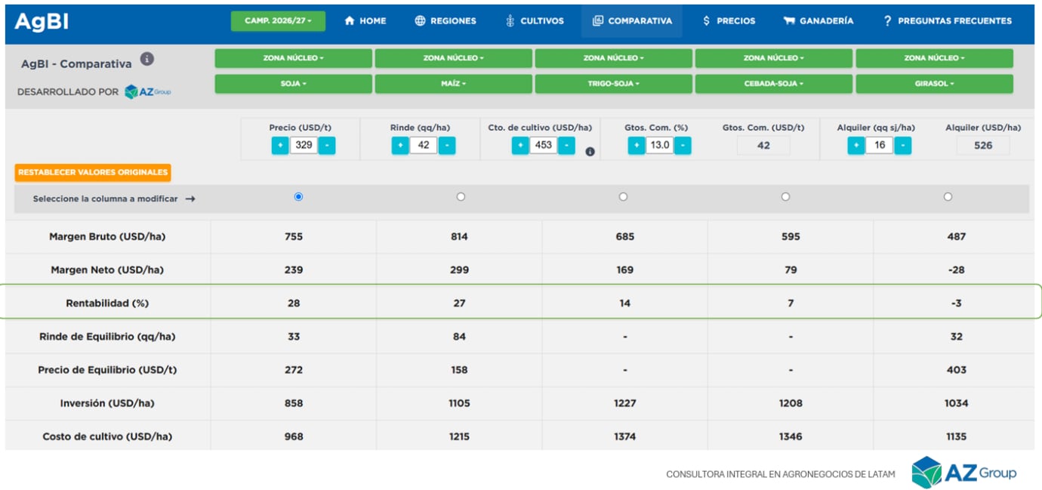Open the GANADERÍA menu item
The width and height of the screenshot is (1042, 490).
point(818,21)
